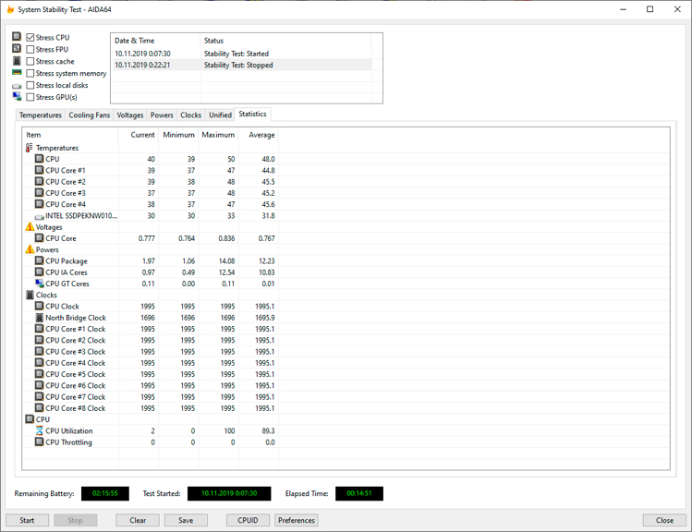Click the Average column header
Viewport: 692px width, 532px height.
pyautogui.click(x=261, y=135)
